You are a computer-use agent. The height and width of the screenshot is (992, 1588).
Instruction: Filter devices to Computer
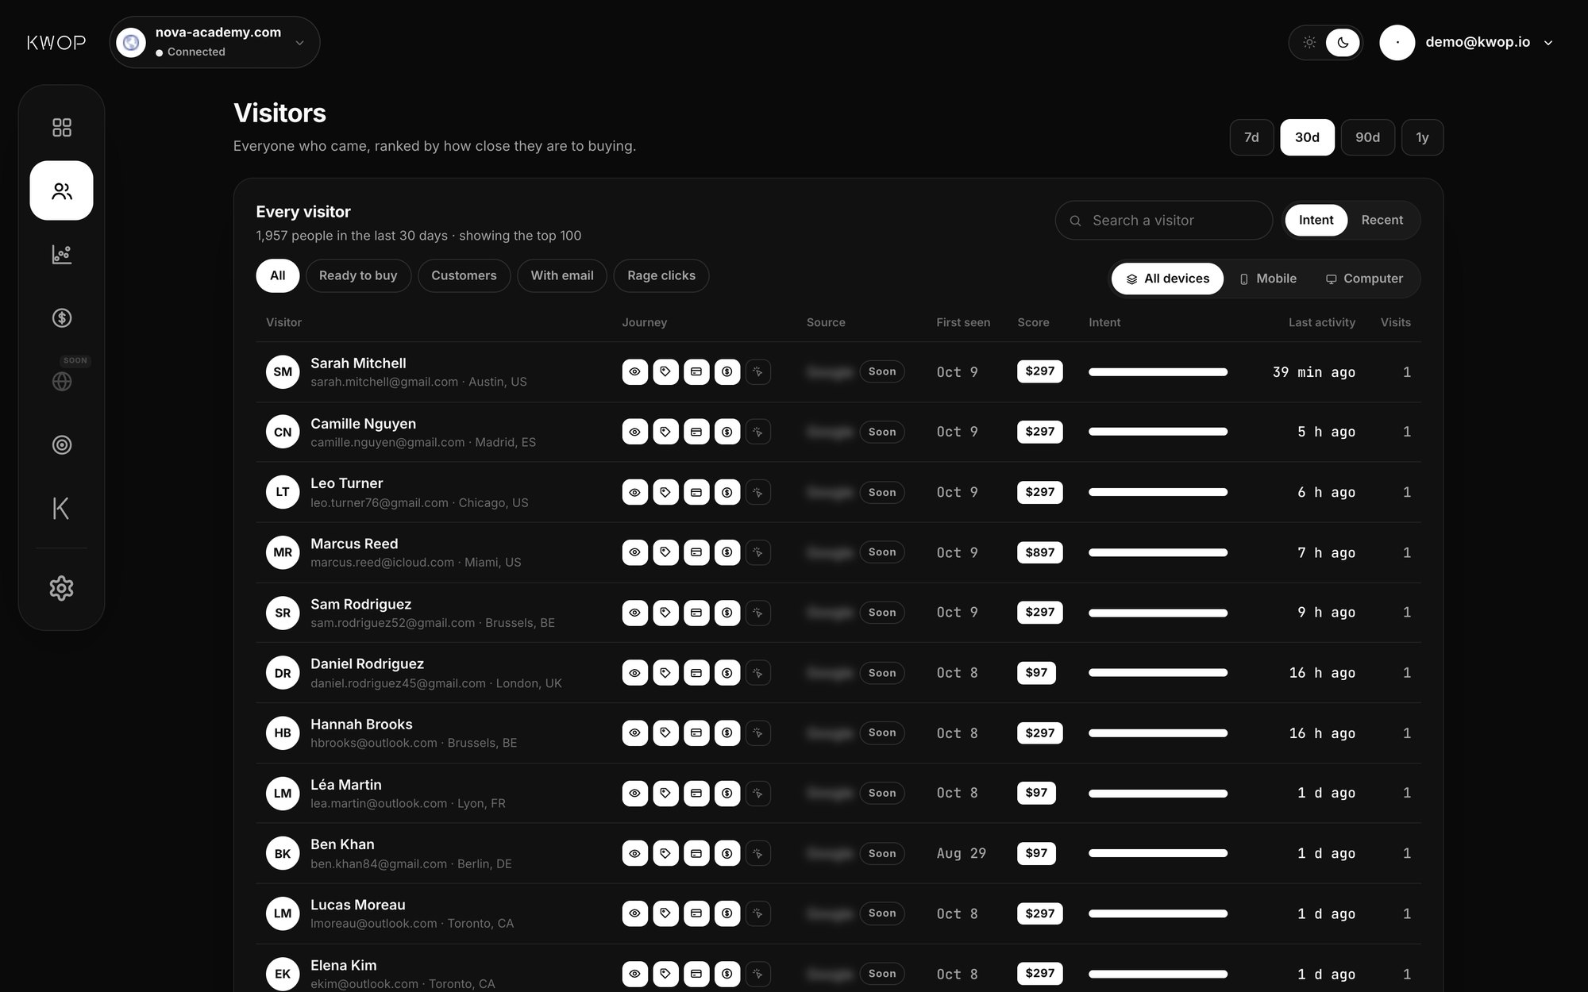click(x=1364, y=279)
